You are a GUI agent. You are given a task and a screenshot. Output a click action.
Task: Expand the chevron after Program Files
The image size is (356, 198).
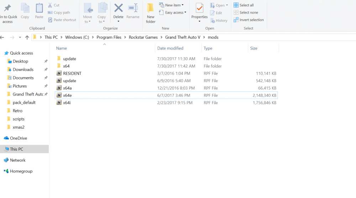[125, 37]
